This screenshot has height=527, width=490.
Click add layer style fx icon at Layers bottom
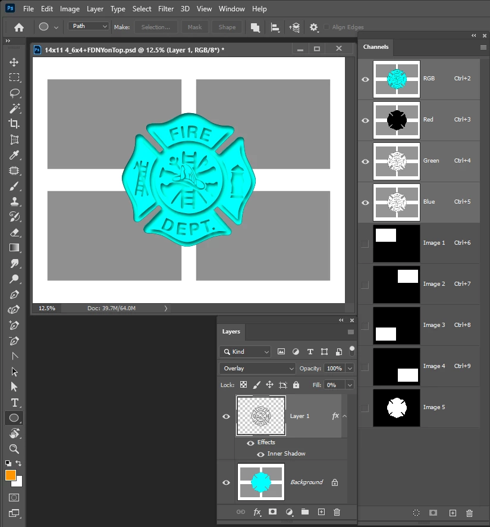point(257,512)
